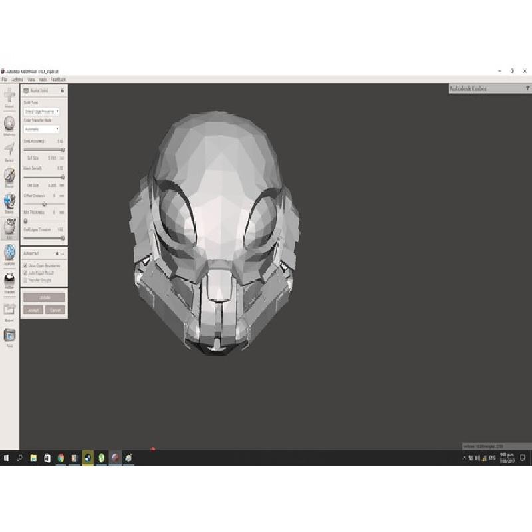Image resolution: width=532 pixels, height=532 pixels.
Task: Launch Chrome from the taskbar
Action: [x=61, y=458]
